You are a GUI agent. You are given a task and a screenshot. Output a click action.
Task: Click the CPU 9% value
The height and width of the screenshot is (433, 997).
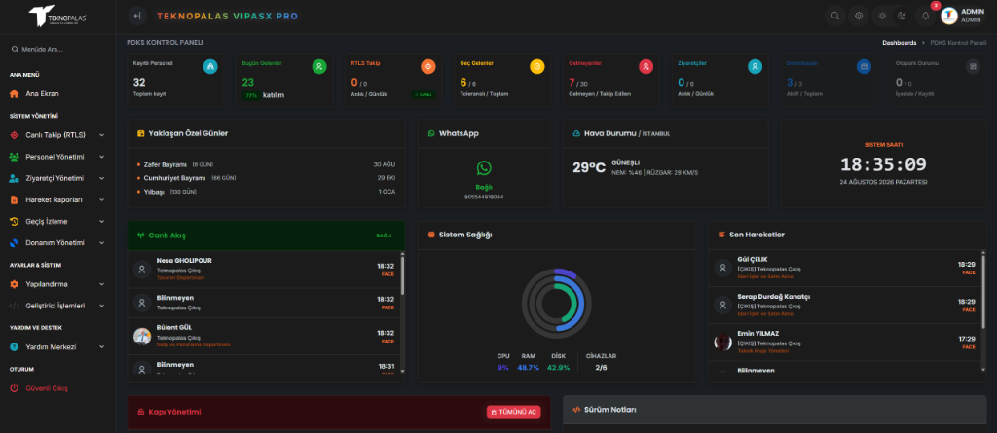coord(503,368)
